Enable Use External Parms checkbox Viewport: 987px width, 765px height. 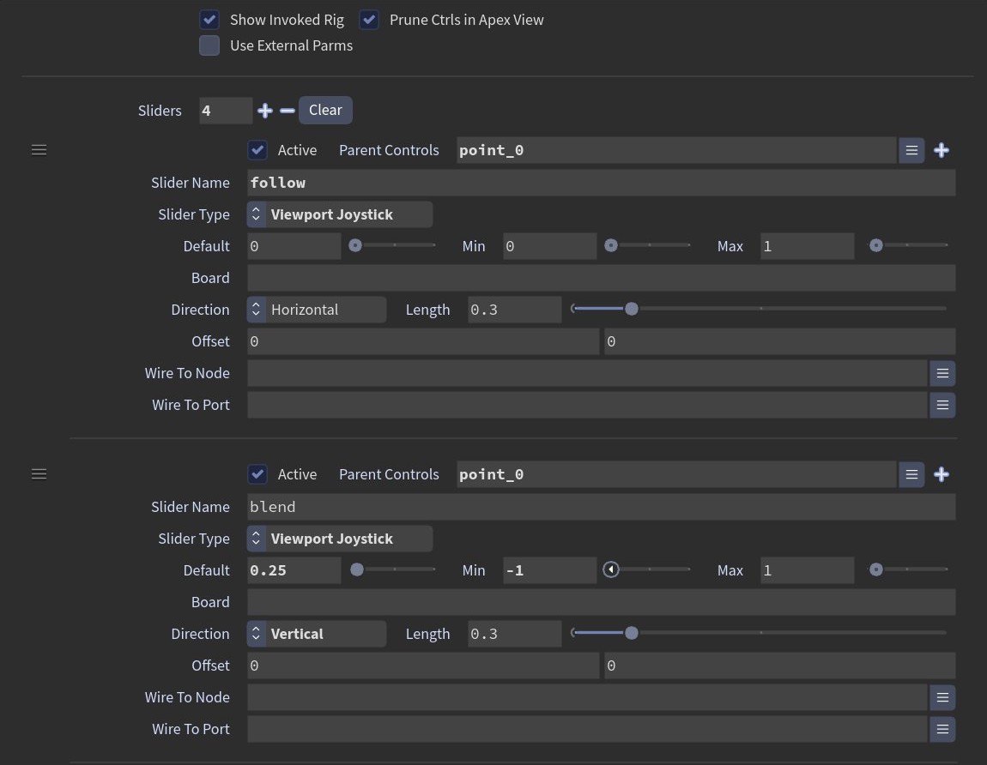coord(209,45)
